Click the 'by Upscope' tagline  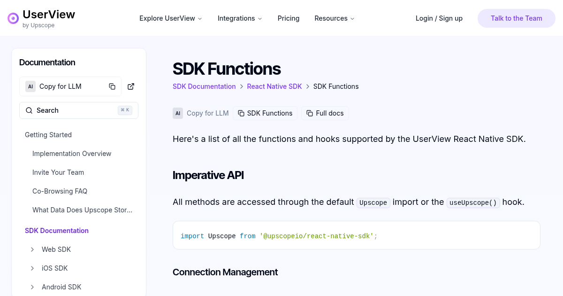38,25
